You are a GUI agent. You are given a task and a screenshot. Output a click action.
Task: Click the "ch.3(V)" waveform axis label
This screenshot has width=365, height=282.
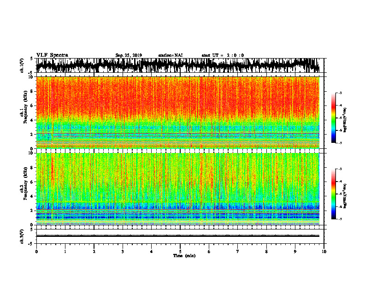(x=22, y=236)
